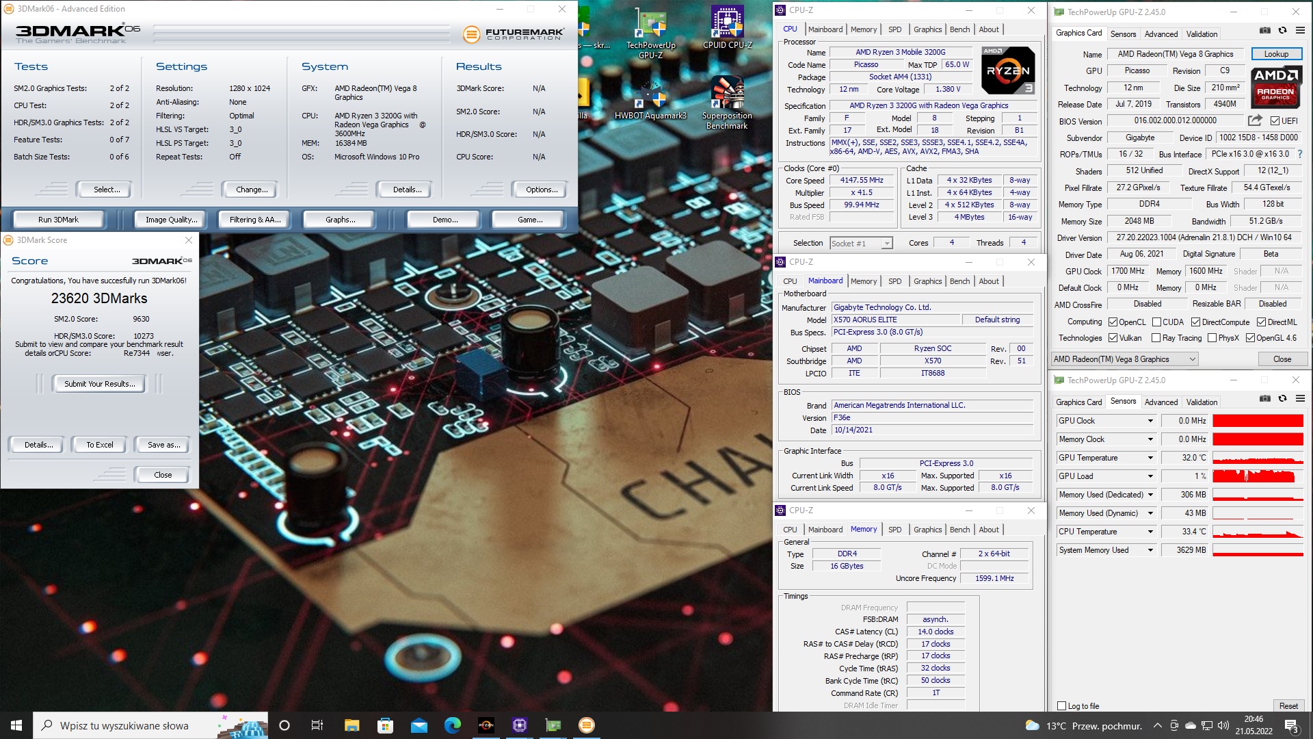Enable Log to file checkbox

(x=1061, y=706)
